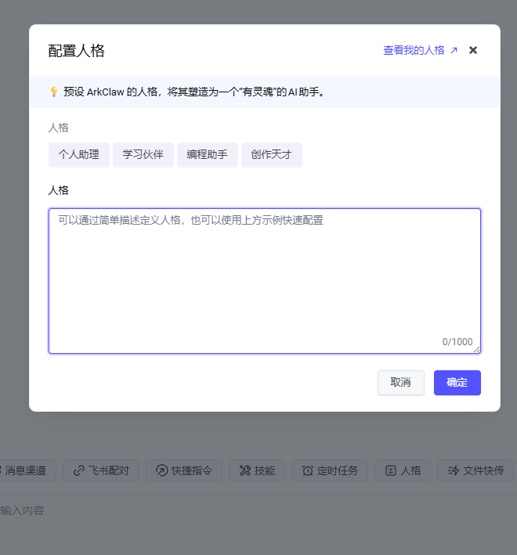Click the tools icon on 技能
This screenshot has width=517, height=555.
[x=244, y=470]
